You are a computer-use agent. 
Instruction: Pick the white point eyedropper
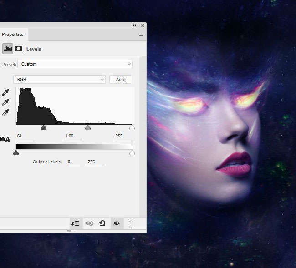point(5,112)
